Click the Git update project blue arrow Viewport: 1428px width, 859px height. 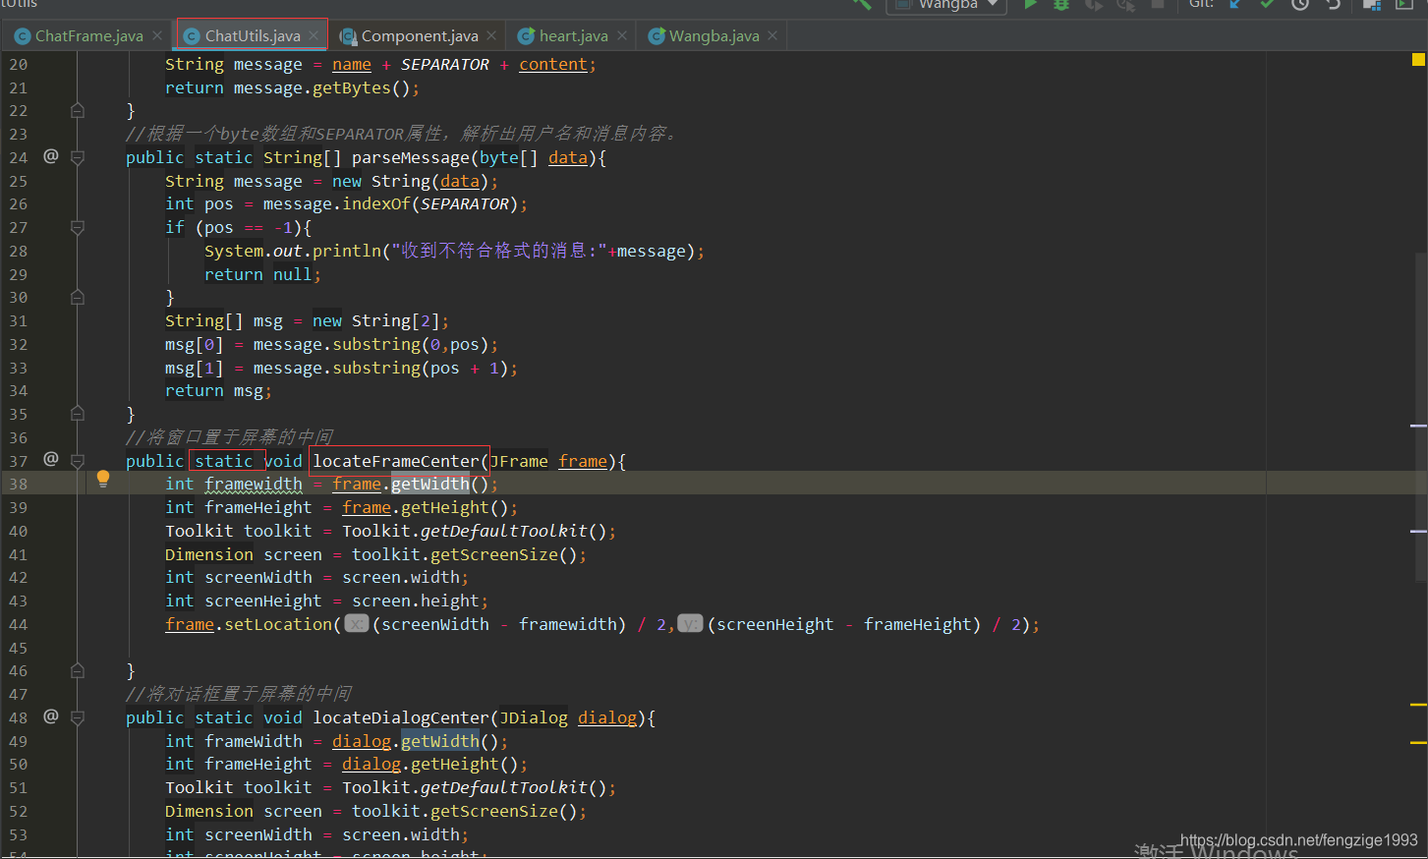(1236, 4)
